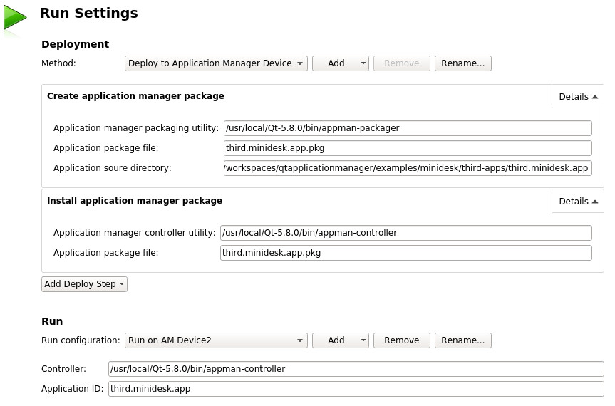Open the Run configuration combo box
This screenshot has height=406, width=615.
click(x=216, y=340)
